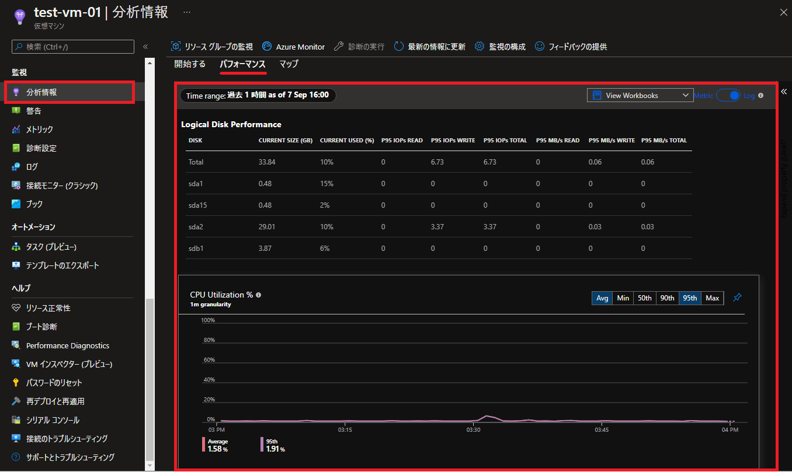This screenshot has height=472, width=792.
Task: Click sidebar scrollbar up arrow
Action: (x=150, y=62)
